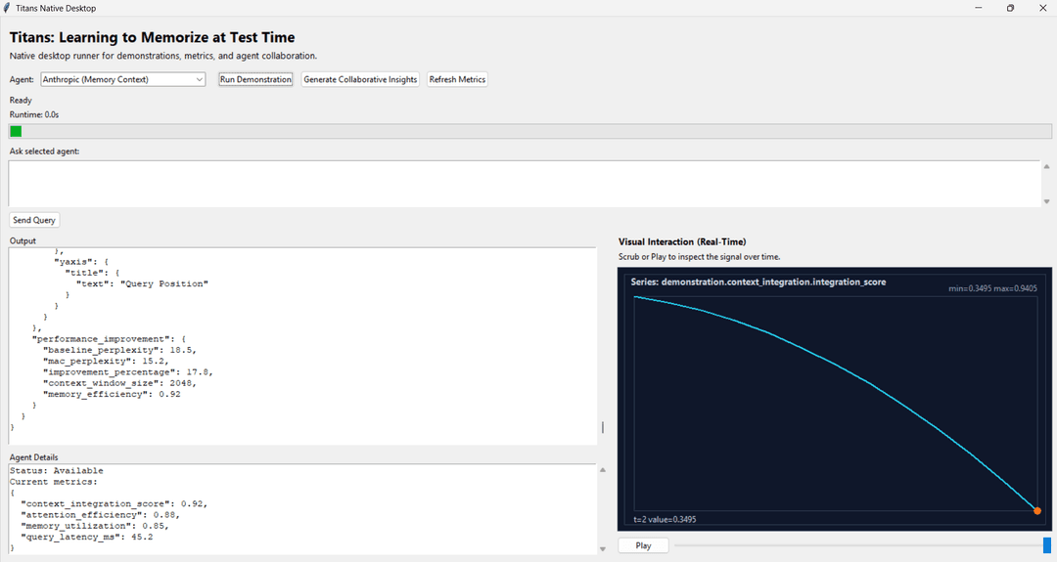Click "Query Position" text in Output

click(x=164, y=284)
